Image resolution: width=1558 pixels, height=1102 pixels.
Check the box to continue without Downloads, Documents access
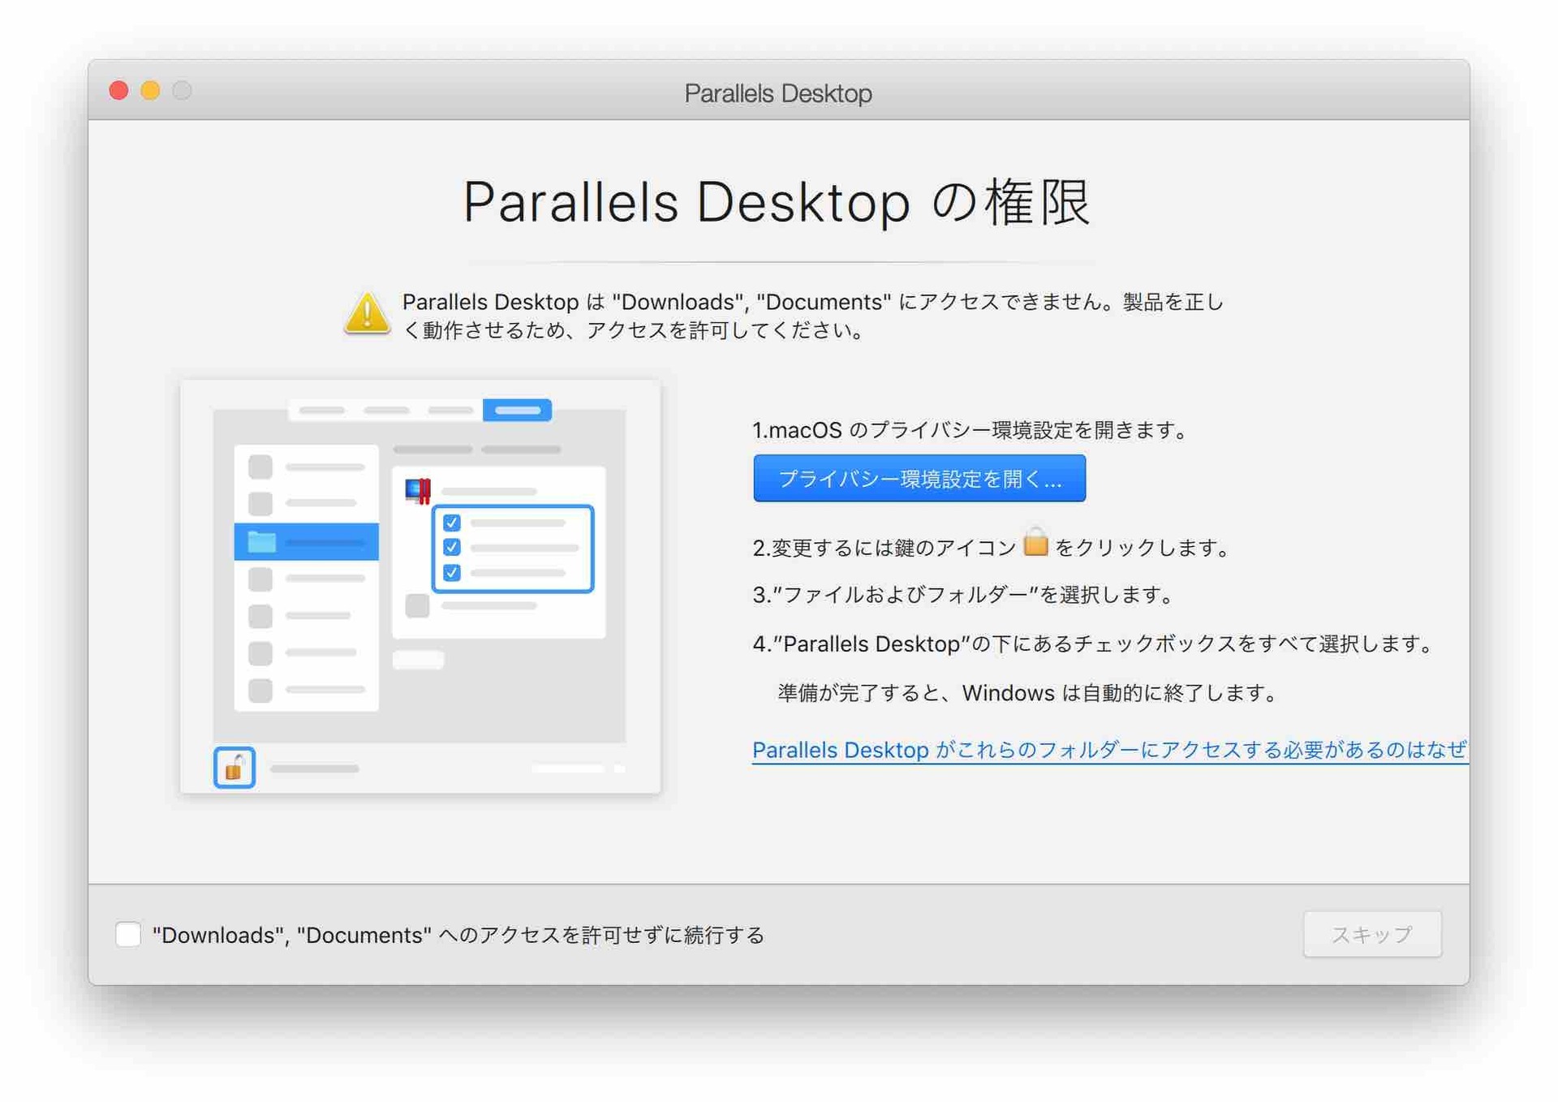pos(128,934)
